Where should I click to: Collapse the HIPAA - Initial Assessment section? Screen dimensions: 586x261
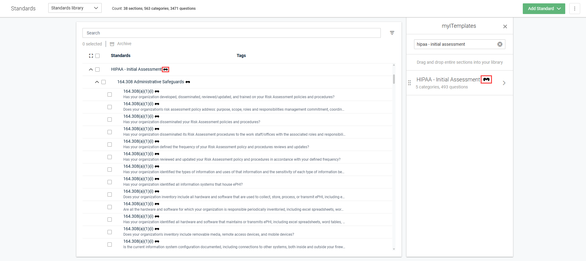click(x=91, y=70)
